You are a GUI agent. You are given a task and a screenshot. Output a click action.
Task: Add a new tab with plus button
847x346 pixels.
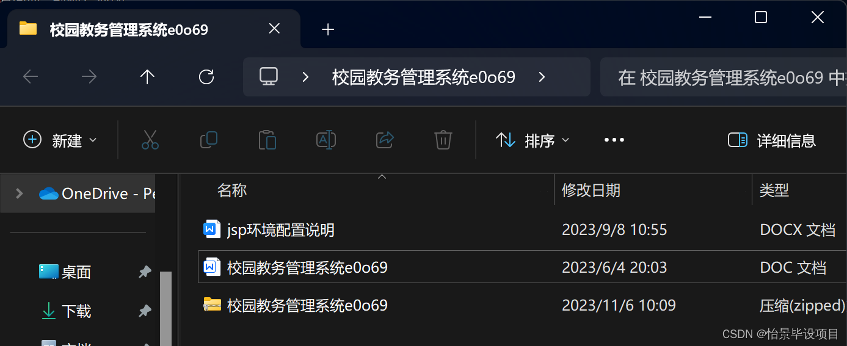328,29
